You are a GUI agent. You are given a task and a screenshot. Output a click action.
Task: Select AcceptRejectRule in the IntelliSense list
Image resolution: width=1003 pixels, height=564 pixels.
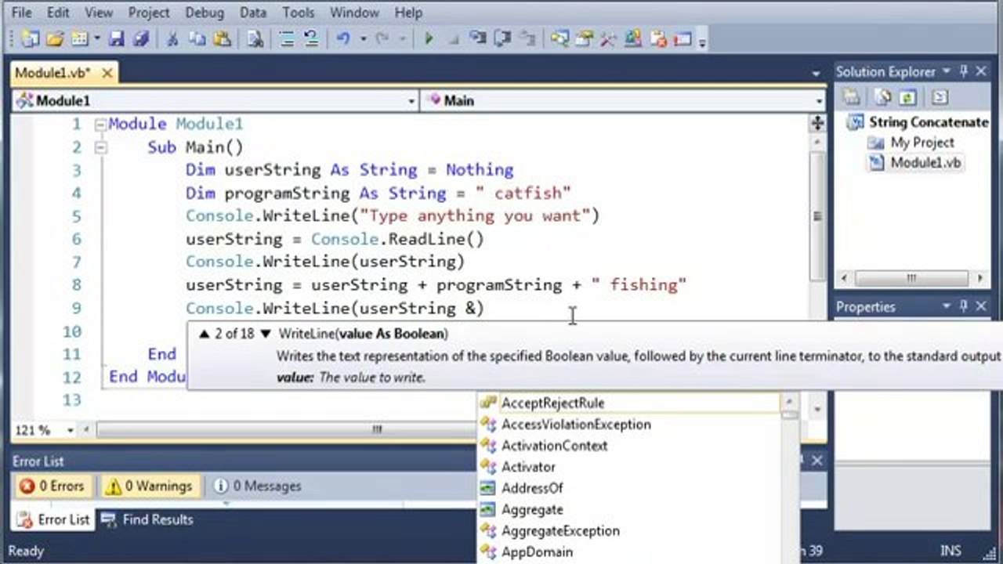coord(629,403)
